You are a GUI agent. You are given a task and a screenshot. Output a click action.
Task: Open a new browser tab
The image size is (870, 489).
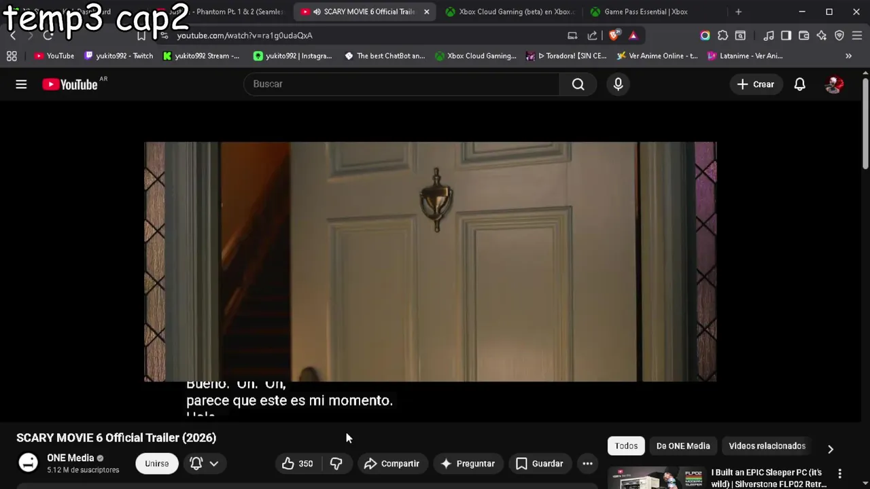click(x=738, y=12)
